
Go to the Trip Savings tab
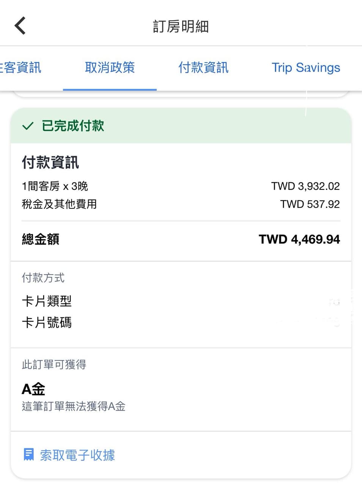[306, 68]
